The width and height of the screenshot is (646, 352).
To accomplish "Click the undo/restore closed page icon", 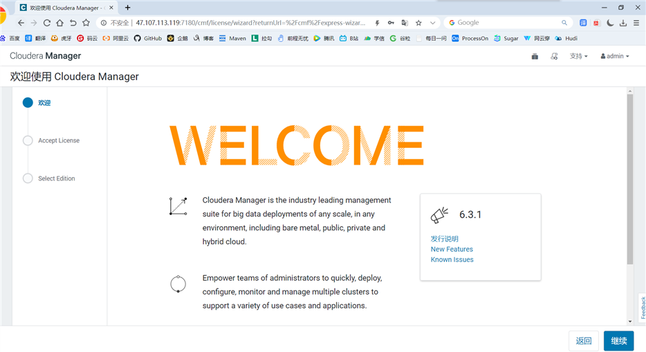I will tap(73, 23).
